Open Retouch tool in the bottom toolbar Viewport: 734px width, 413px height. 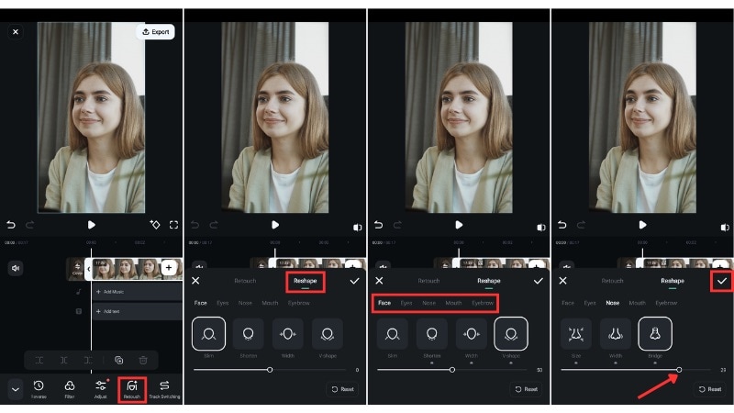coord(132,389)
